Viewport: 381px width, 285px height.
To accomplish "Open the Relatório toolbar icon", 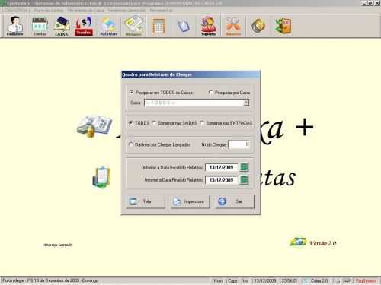I will [x=109, y=26].
